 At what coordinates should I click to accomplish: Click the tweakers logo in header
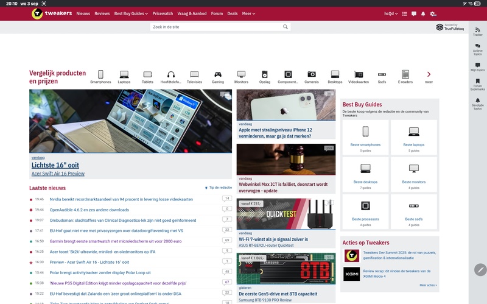tap(52, 13)
